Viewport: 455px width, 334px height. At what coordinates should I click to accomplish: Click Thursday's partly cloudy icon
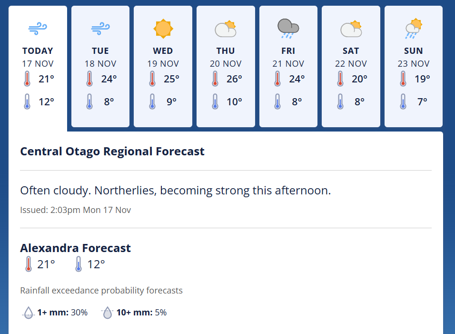coord(226,29)
